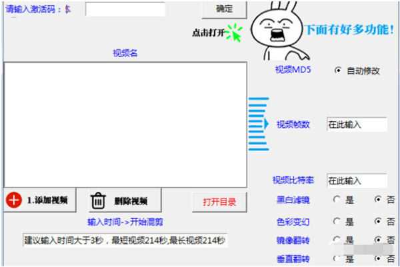Focus the activation code input field

pos(125,9)
